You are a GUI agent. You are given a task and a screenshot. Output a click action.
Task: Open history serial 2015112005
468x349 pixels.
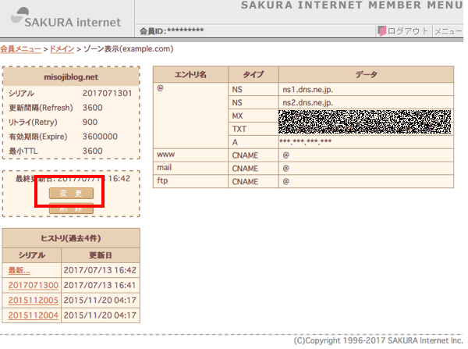[x=33, y=300]
